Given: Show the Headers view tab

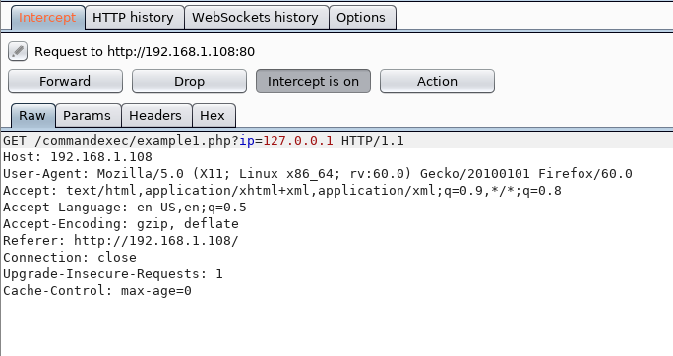Looking at the screenshot, I should click(x=156, y=116).
